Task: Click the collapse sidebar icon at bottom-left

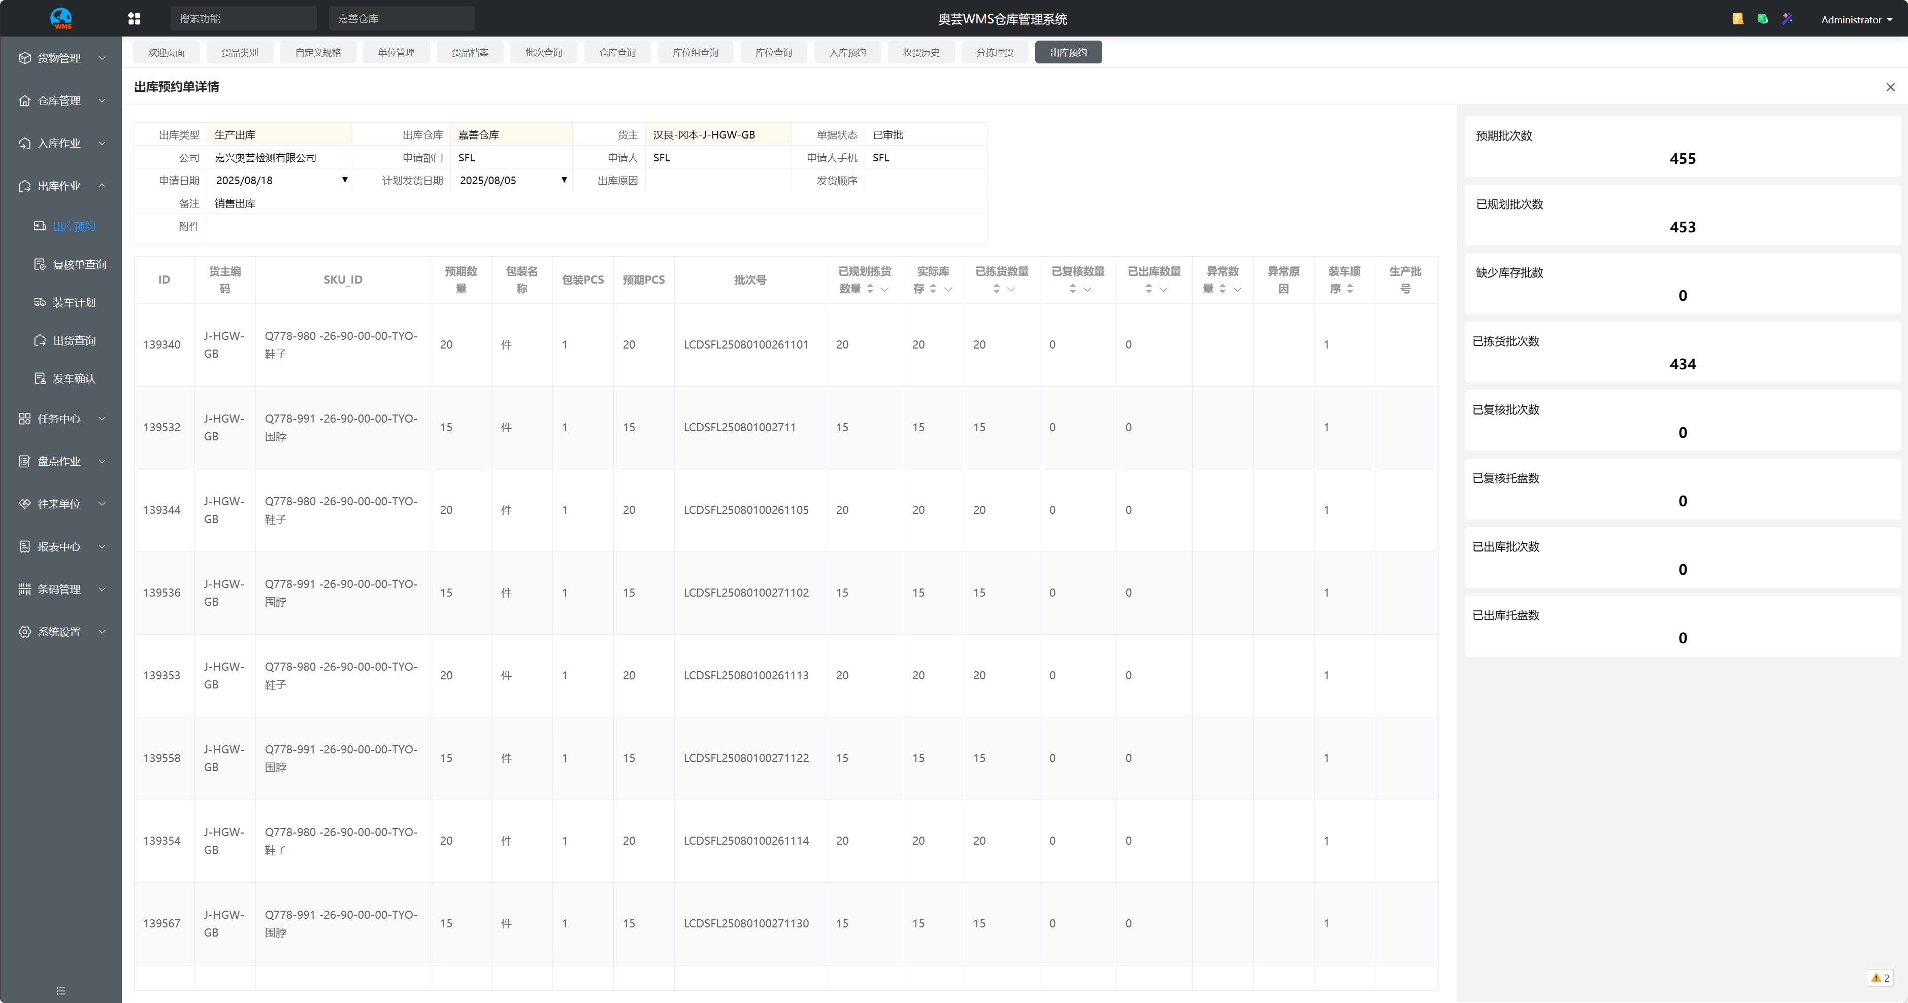Action: click(61, 990)
